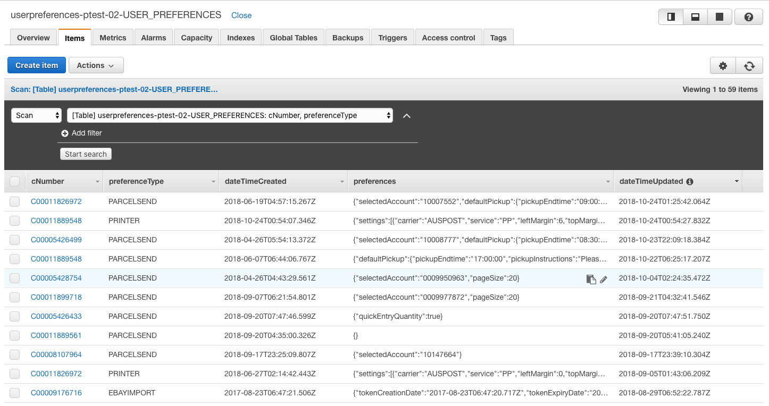Open table settings gear icon
The image size is (769, 406).
coord(723,66)
